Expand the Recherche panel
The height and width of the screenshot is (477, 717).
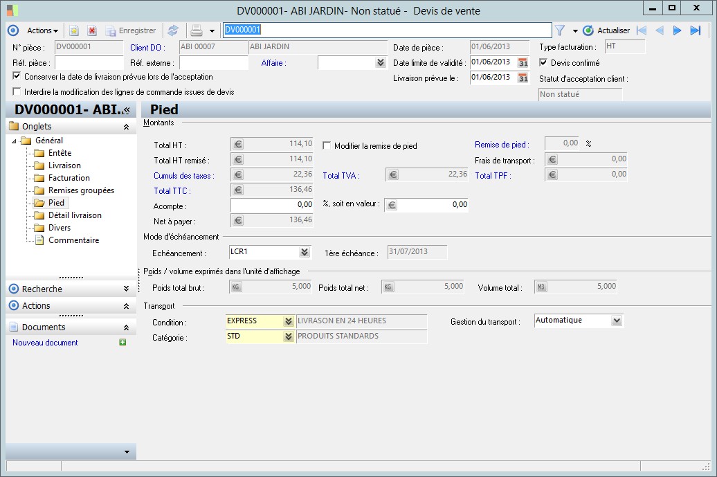coord(125,289)
